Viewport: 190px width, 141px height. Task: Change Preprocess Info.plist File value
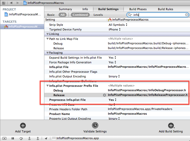(x=112, y=100)
